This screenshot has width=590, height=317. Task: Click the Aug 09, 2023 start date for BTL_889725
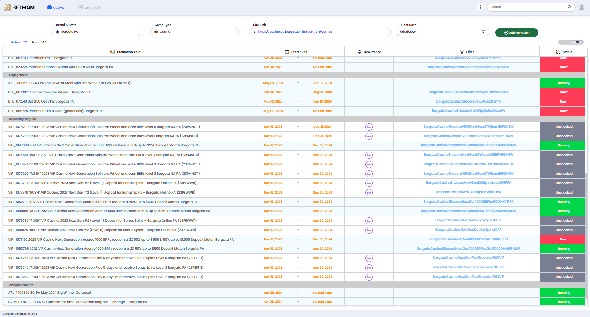[273, 111]
